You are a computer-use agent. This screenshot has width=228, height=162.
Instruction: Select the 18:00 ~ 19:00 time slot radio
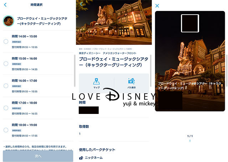6,130
